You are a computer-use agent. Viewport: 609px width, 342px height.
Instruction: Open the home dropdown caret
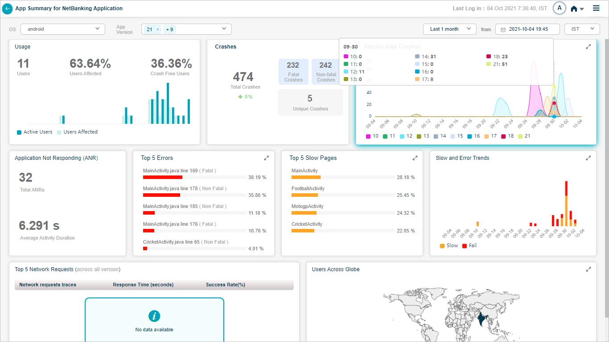coord(582,9)
